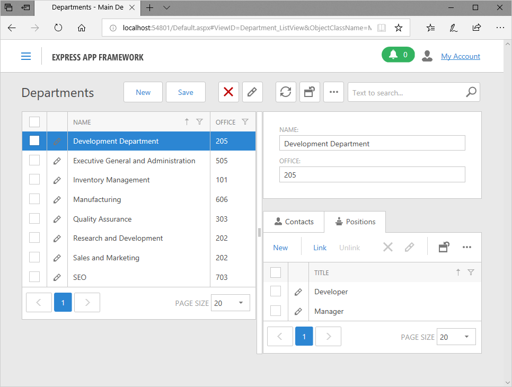Image resolution: width=512 pixels, height=387 pixels.
Task: Open the My Account link
Action: (x=460, y=56)
